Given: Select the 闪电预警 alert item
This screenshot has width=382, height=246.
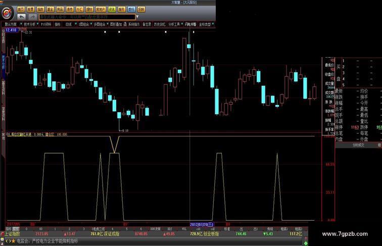Looking at the screenshot, I should tap(190, 24).
